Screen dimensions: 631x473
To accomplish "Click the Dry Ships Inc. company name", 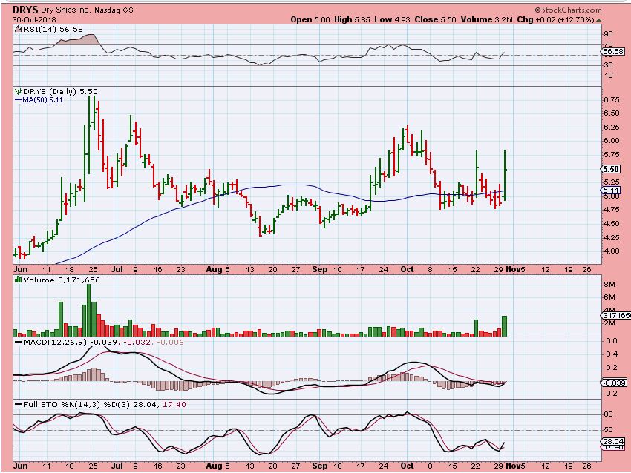I will pyautogui.click(x=66, y=10).
